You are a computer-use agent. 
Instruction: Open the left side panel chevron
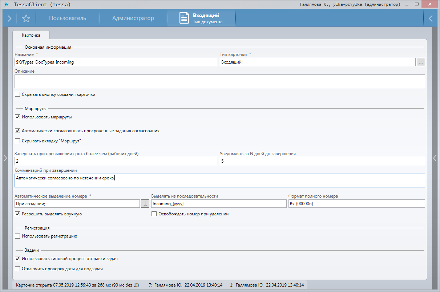pos(5,158)
